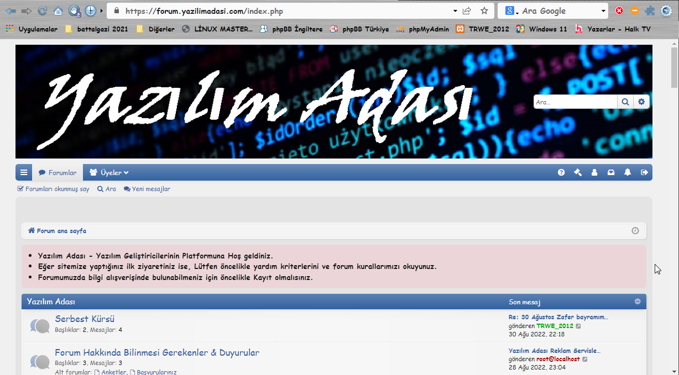Open root@localhost user profile link

pyautogui.click(x=558, y=359)
